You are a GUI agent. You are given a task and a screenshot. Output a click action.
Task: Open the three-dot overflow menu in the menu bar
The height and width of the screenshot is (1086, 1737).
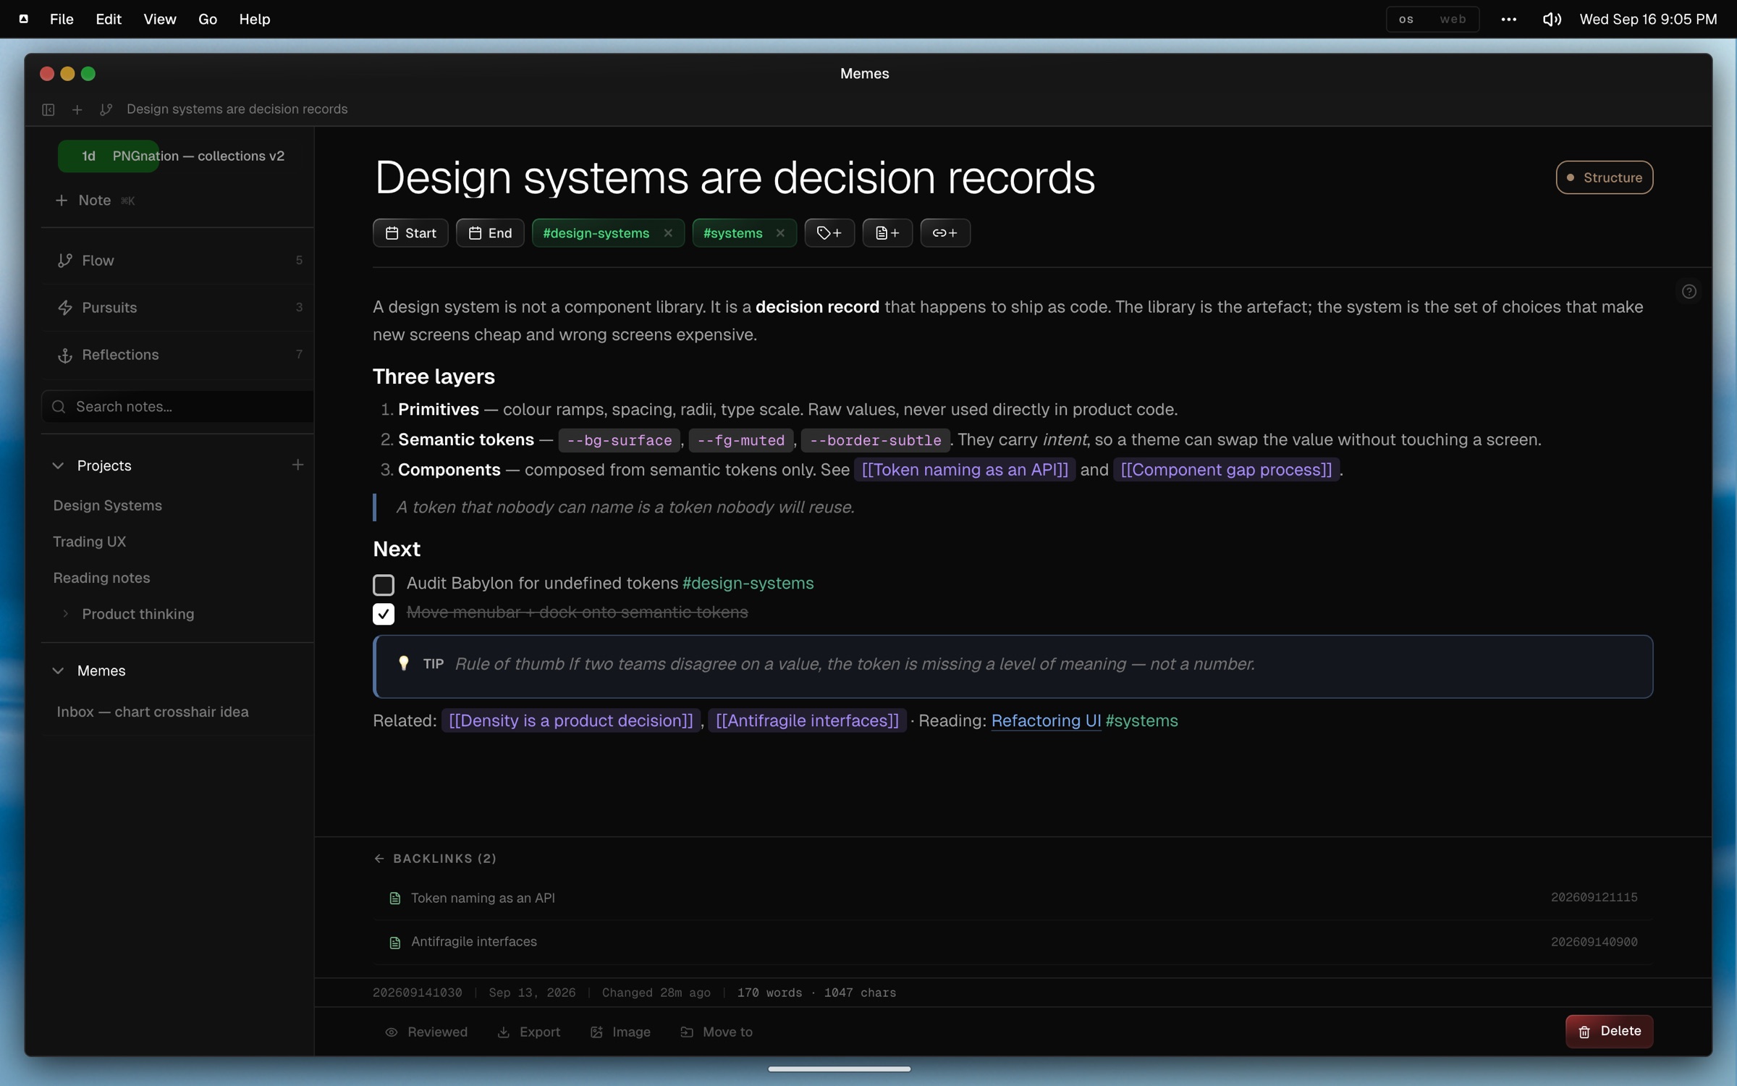[1509, 20]
